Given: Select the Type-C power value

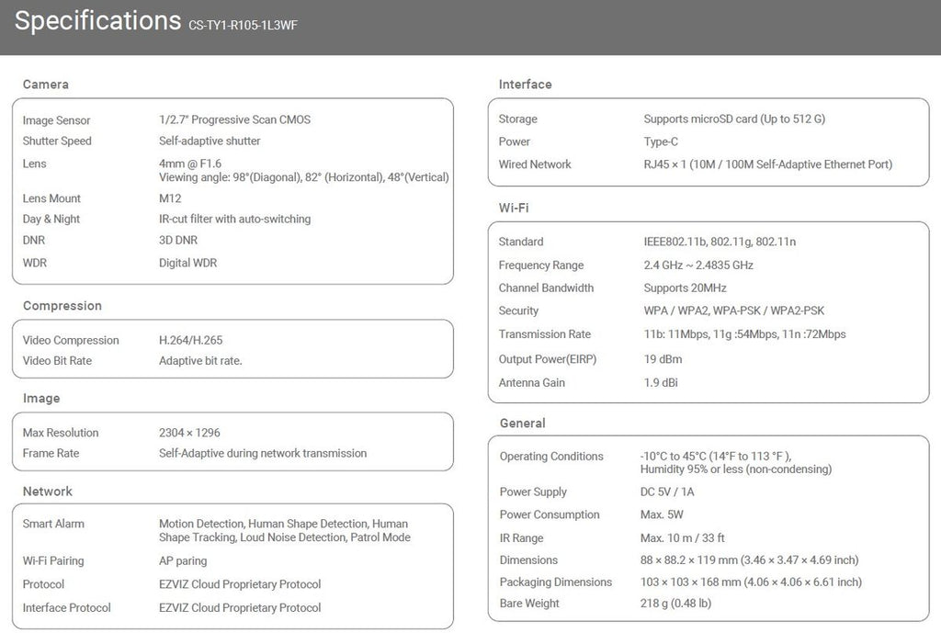Looking at the screenshot, I should coord(661,141).
